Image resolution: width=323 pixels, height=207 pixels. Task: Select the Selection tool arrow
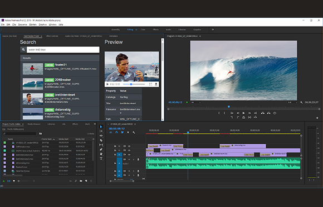(x=101, y=127)
